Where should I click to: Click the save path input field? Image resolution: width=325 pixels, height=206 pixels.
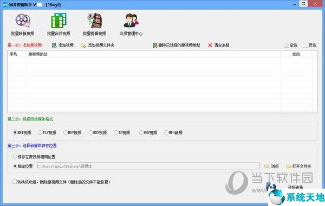click(148, 166)
